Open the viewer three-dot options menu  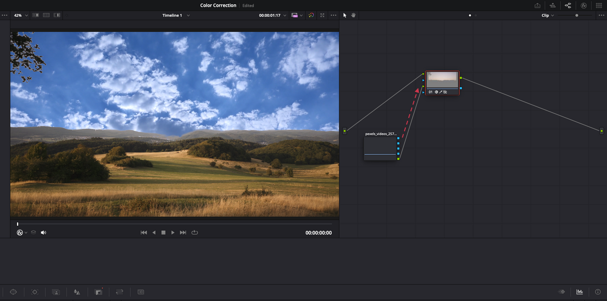tap(333, 15)
